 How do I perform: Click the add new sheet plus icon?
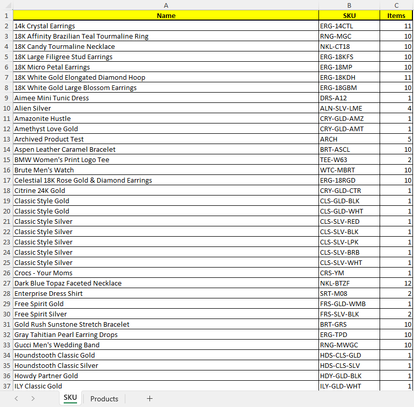click(149, 399)
